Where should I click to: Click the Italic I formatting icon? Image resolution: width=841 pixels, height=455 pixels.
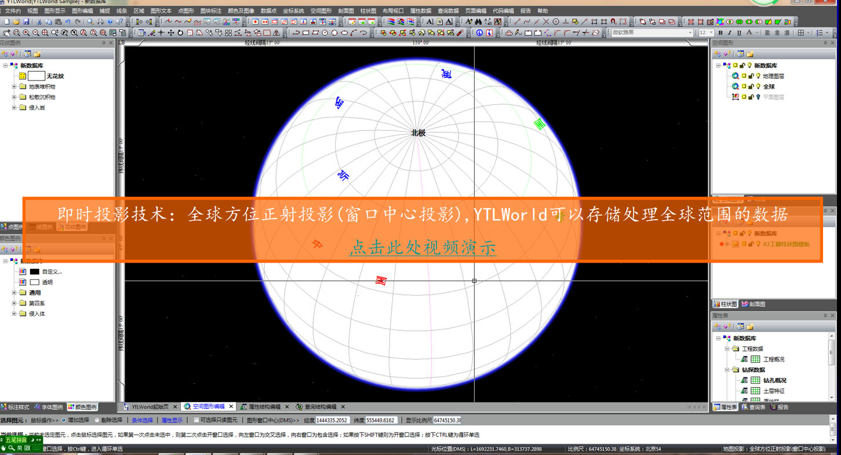729,32
